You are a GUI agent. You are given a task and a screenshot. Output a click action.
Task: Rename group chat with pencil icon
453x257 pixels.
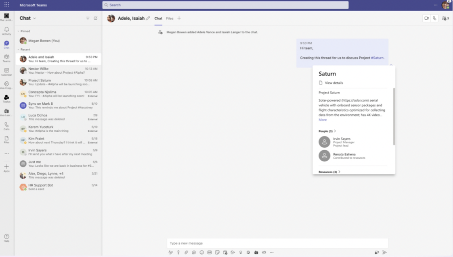click(148, 18)
